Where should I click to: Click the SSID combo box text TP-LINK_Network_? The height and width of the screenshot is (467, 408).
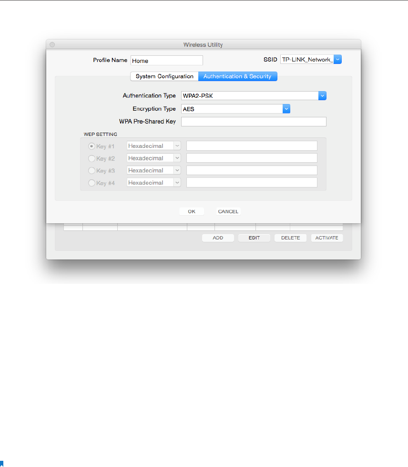tap(307, 60)
